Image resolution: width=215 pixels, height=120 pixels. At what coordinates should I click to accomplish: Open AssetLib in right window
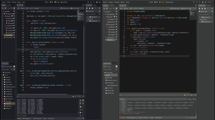coord(169,2)
